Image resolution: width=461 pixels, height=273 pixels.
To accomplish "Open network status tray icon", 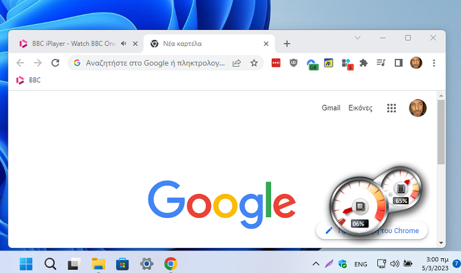I will coord(382,264).
